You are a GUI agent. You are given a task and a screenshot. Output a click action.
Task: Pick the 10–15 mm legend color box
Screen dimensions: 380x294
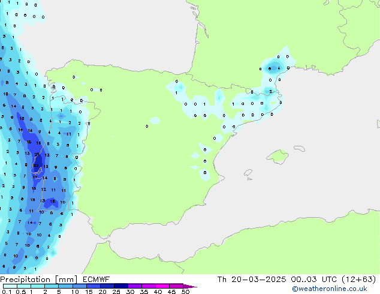(79, 286)
